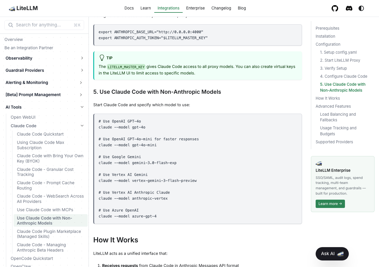The image size is (379, 267).
Task: Click the Learn more button
Action: tap(330, 204)
